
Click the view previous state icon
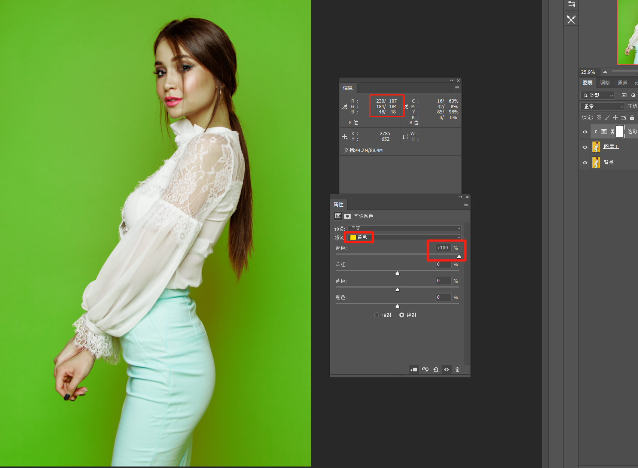[425, 370]
